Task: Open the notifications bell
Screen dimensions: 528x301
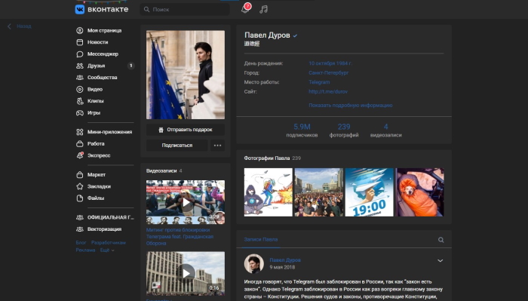Action: (245, 9)
